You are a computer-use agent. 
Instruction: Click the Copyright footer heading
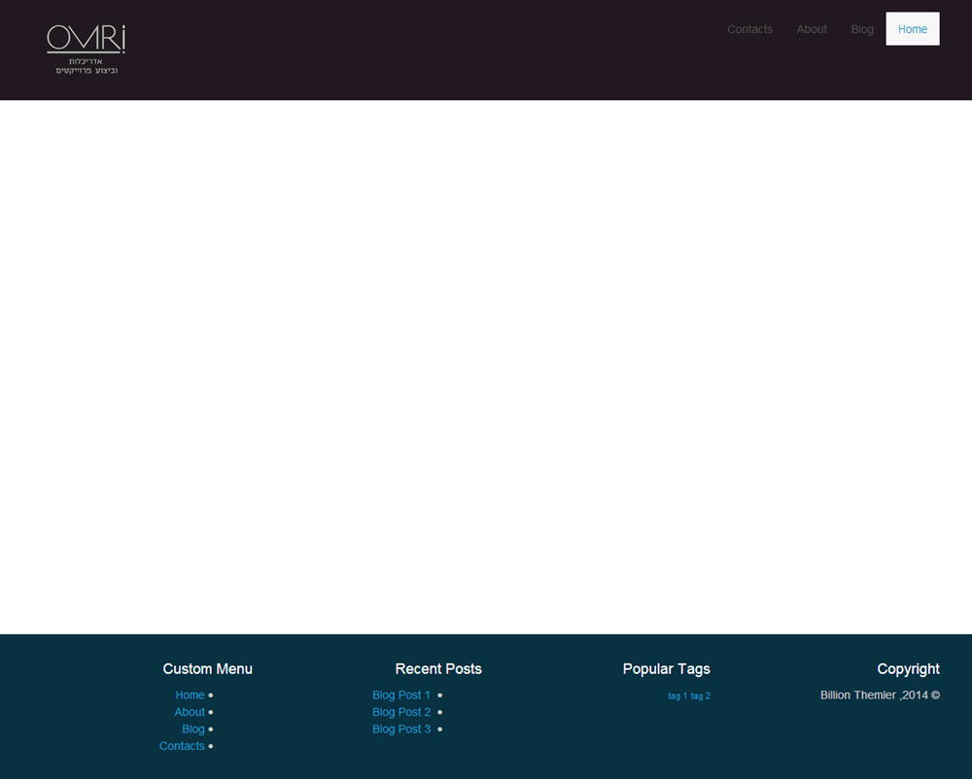point(908,669)
